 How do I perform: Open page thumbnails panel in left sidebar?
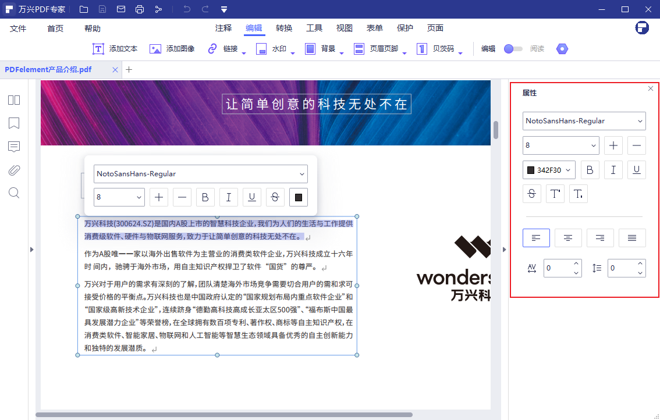pyautogui.click(x=13, y=100)
